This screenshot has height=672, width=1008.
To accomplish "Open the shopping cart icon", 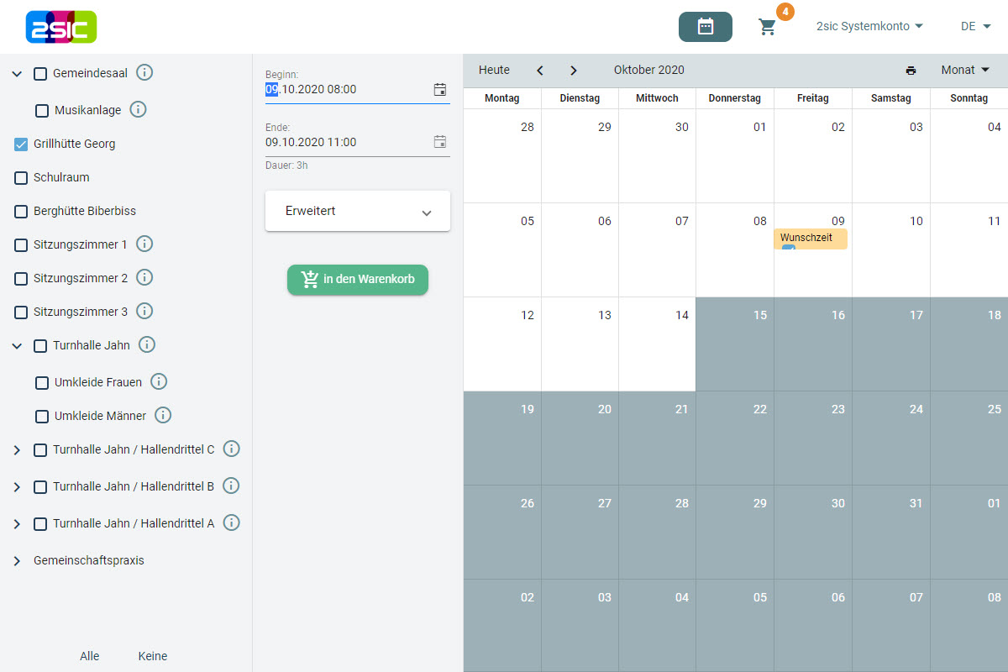I will (767, 27).
